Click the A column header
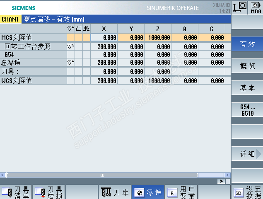The width and height of the screenshot is (263, 199). (x=185, y=29)
